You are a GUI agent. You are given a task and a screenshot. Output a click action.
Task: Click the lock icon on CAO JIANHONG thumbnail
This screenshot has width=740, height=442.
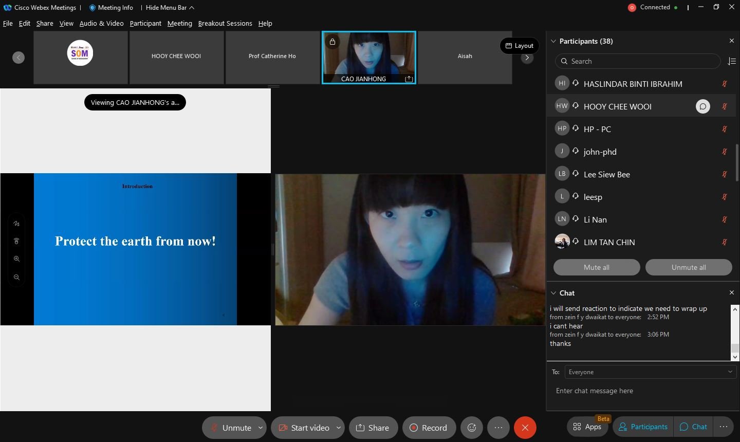click(x=332, y=42)
